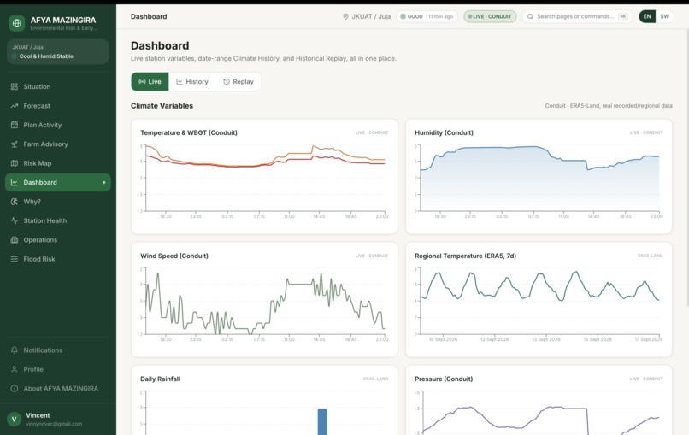Click the blue Daily Rainfall bar
This screenshot has height=435, width=689.
coord(322,422)
